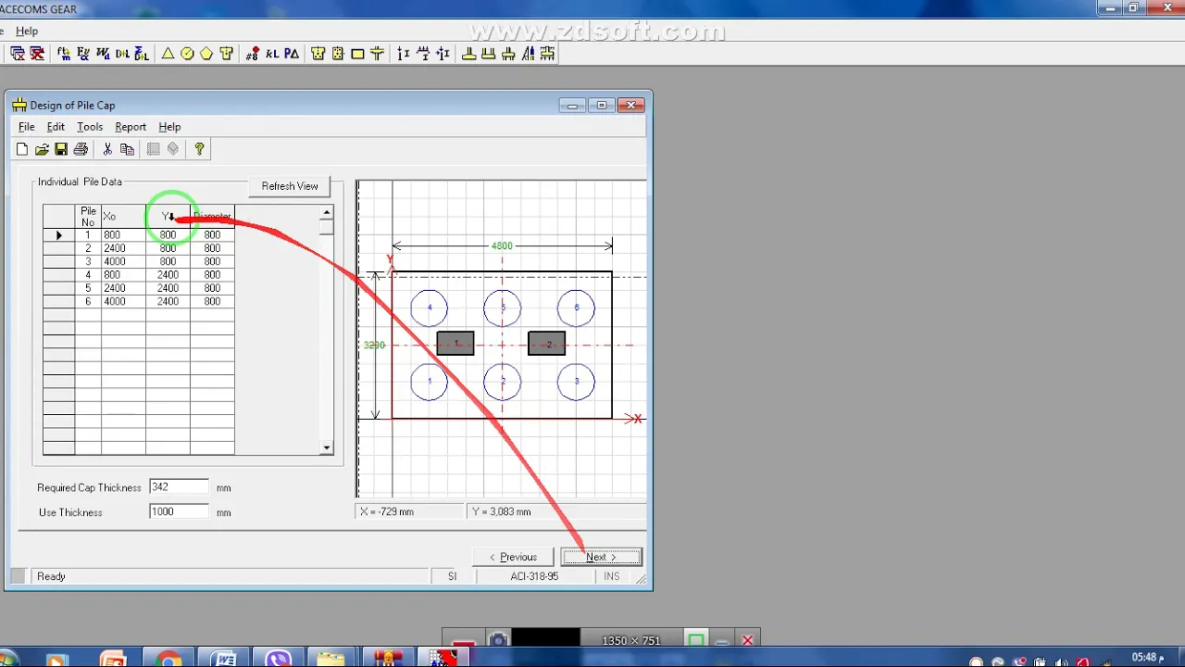1185x667 pixels.
Task: Click the yellow question mark help icon
Action: click(x=199, y=149)
